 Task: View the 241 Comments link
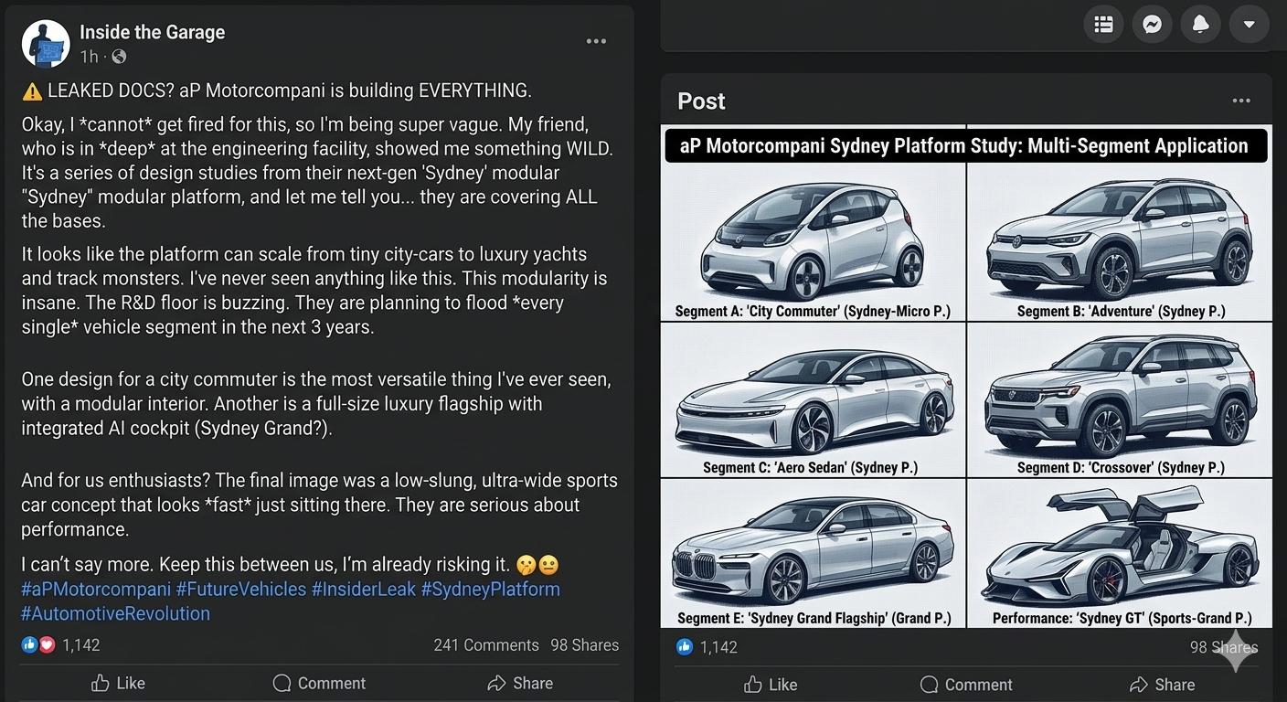(486, 645)
